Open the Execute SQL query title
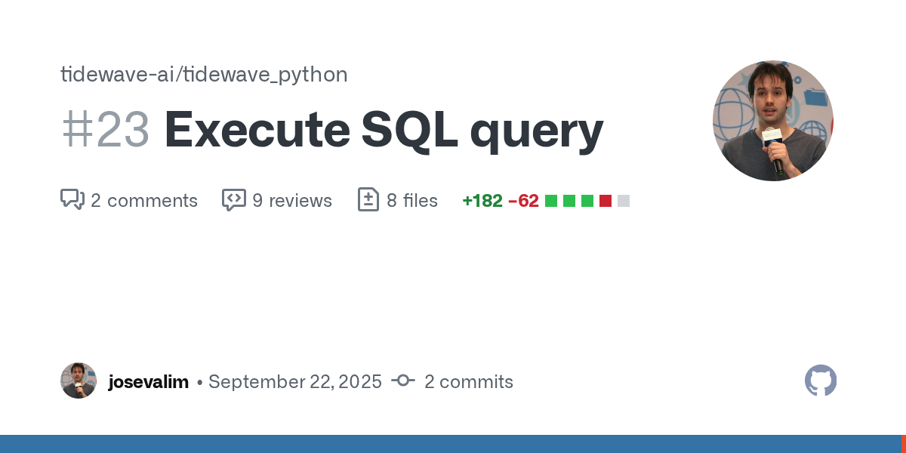The width and height of the screenshot is (906, 453). [x=384, y=130]
